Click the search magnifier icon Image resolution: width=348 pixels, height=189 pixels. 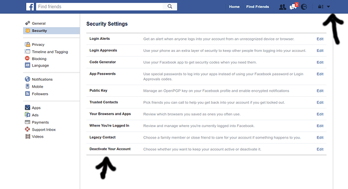pyautogui.click(x=170, y=7)
